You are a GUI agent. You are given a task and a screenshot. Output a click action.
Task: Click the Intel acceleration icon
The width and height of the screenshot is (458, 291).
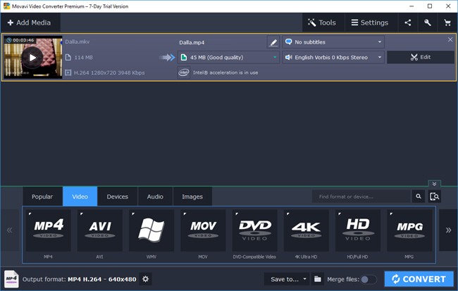pyautogui.click(x=184, y=73)
